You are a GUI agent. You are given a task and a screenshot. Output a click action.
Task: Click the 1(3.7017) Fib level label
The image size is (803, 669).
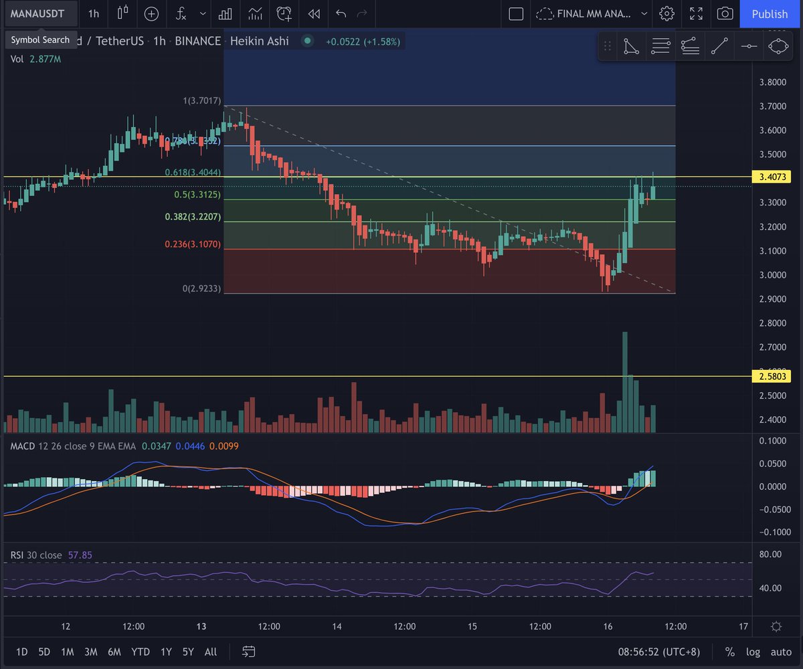[x=202, y=101]
